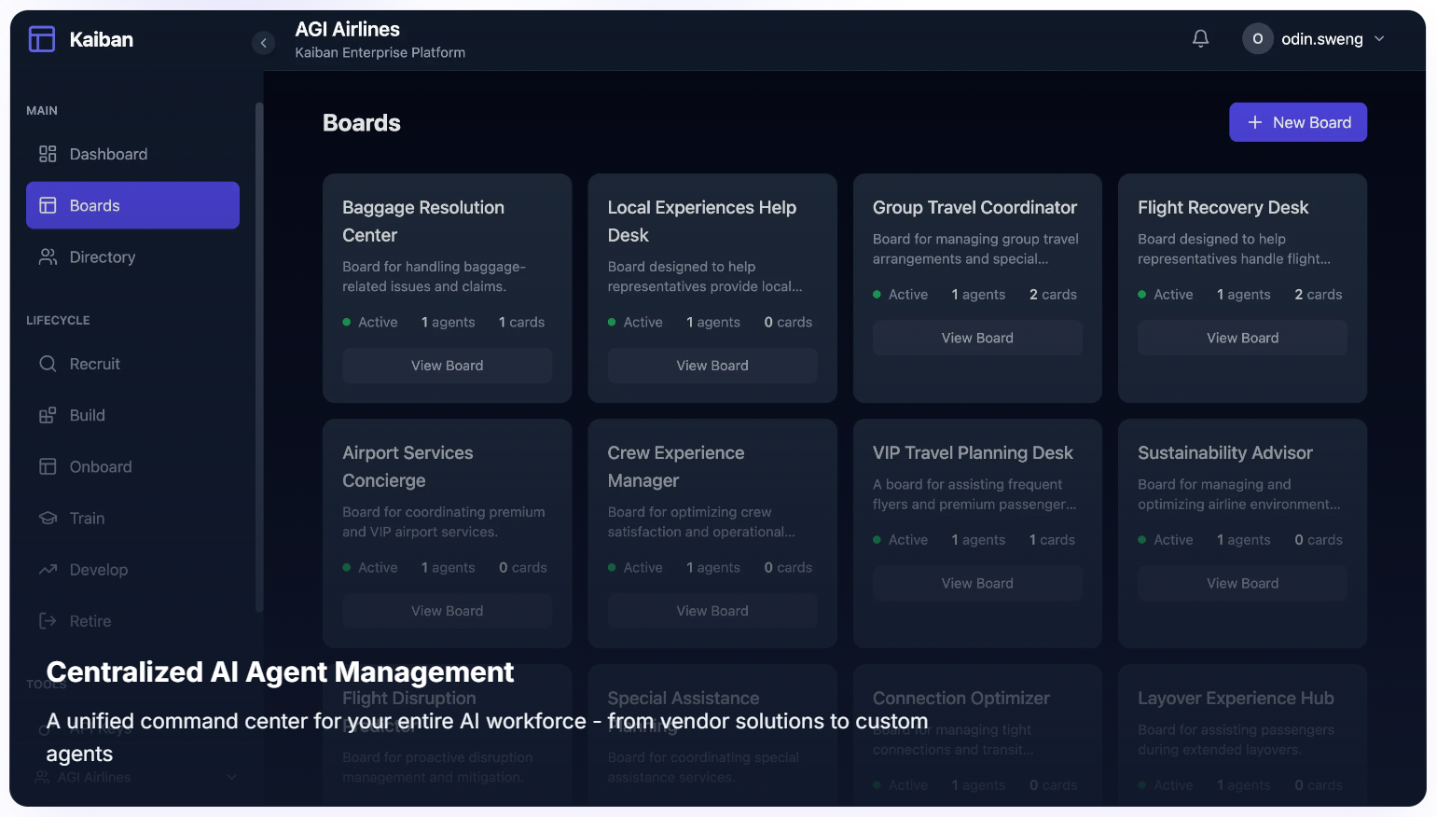The image size is (1437, 817).
Task: Open the Develop menu item
Action: pyautogui.click(x=99, y=570)
